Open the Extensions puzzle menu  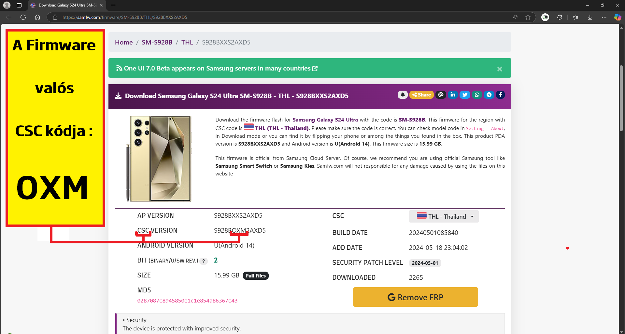coord(560,17)
